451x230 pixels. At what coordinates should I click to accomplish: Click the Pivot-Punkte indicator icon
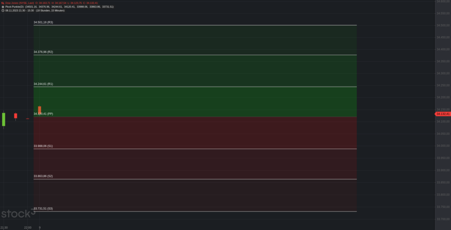(x=3, y=7)
